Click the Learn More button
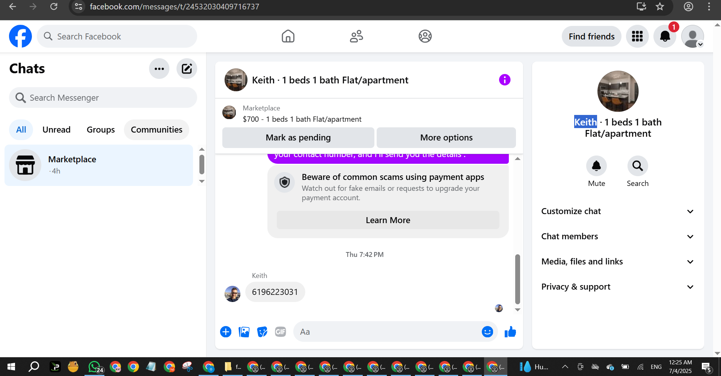Screen dimensions: 721x376 click(388, 220)
